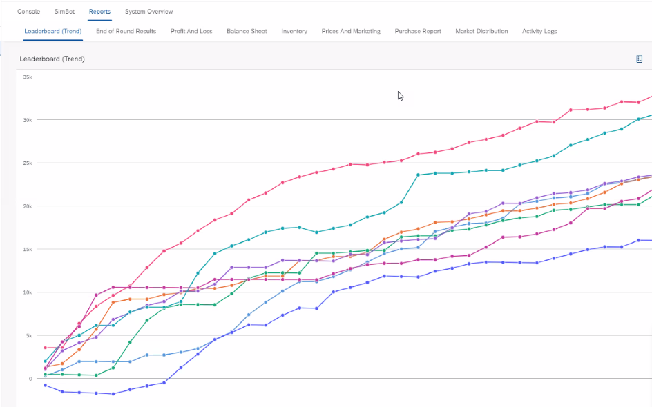Open End of Round Results report

click(126, 31)
